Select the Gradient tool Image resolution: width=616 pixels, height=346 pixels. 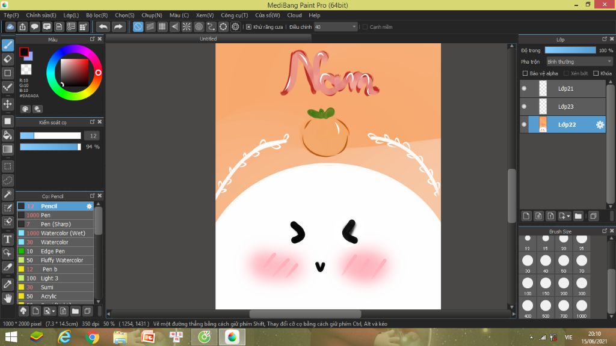click(x=7, y=149)
